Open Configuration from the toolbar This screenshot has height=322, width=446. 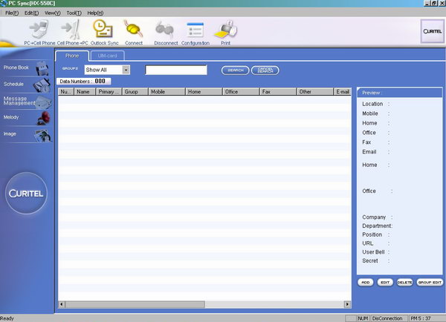tap(195, 33)
